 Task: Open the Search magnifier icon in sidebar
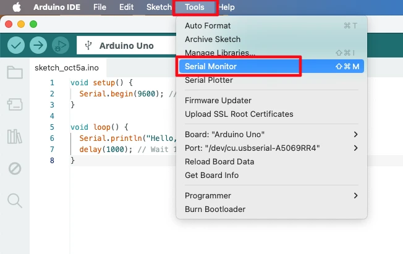(x=14, y=200)
